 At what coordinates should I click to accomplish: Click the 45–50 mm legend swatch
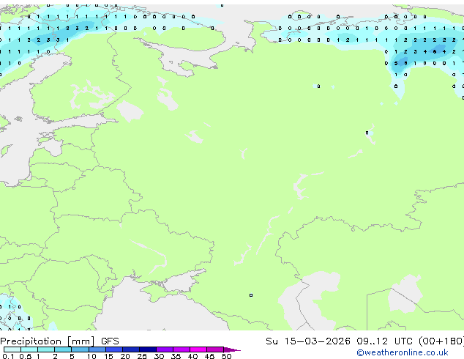pos(215,349)
